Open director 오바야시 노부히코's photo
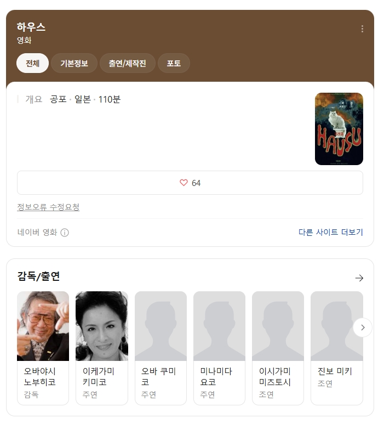The height and width of the screenshot is (435, 384). coord(43,326)
